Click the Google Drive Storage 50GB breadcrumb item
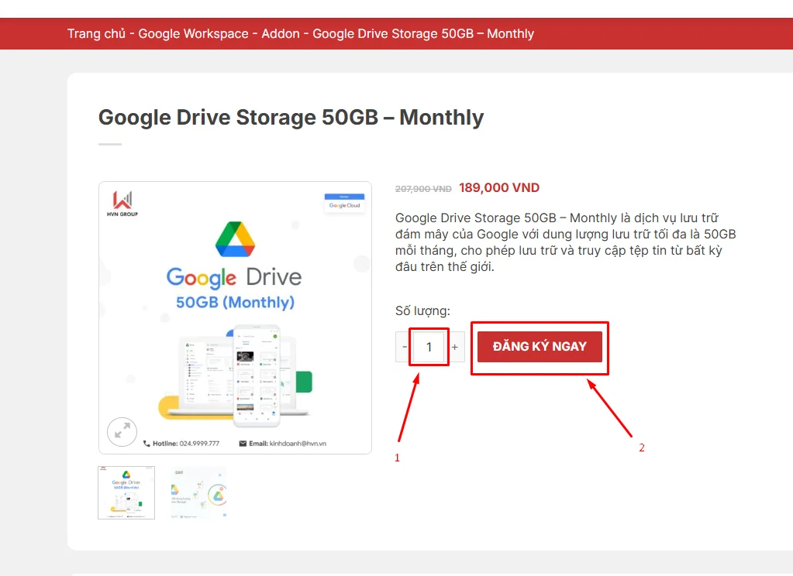The image size is (793, 576). [x=423, y=34]
